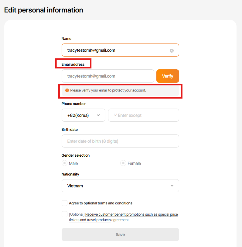Check the optional promotions agreement checkbox
The height and width of the screenshot is (247, 242).
(x=64, y=214)
